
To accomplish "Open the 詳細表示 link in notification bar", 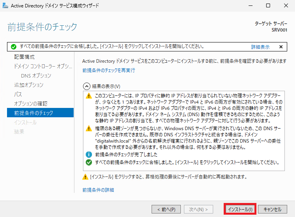I will (x=260, y=47).
